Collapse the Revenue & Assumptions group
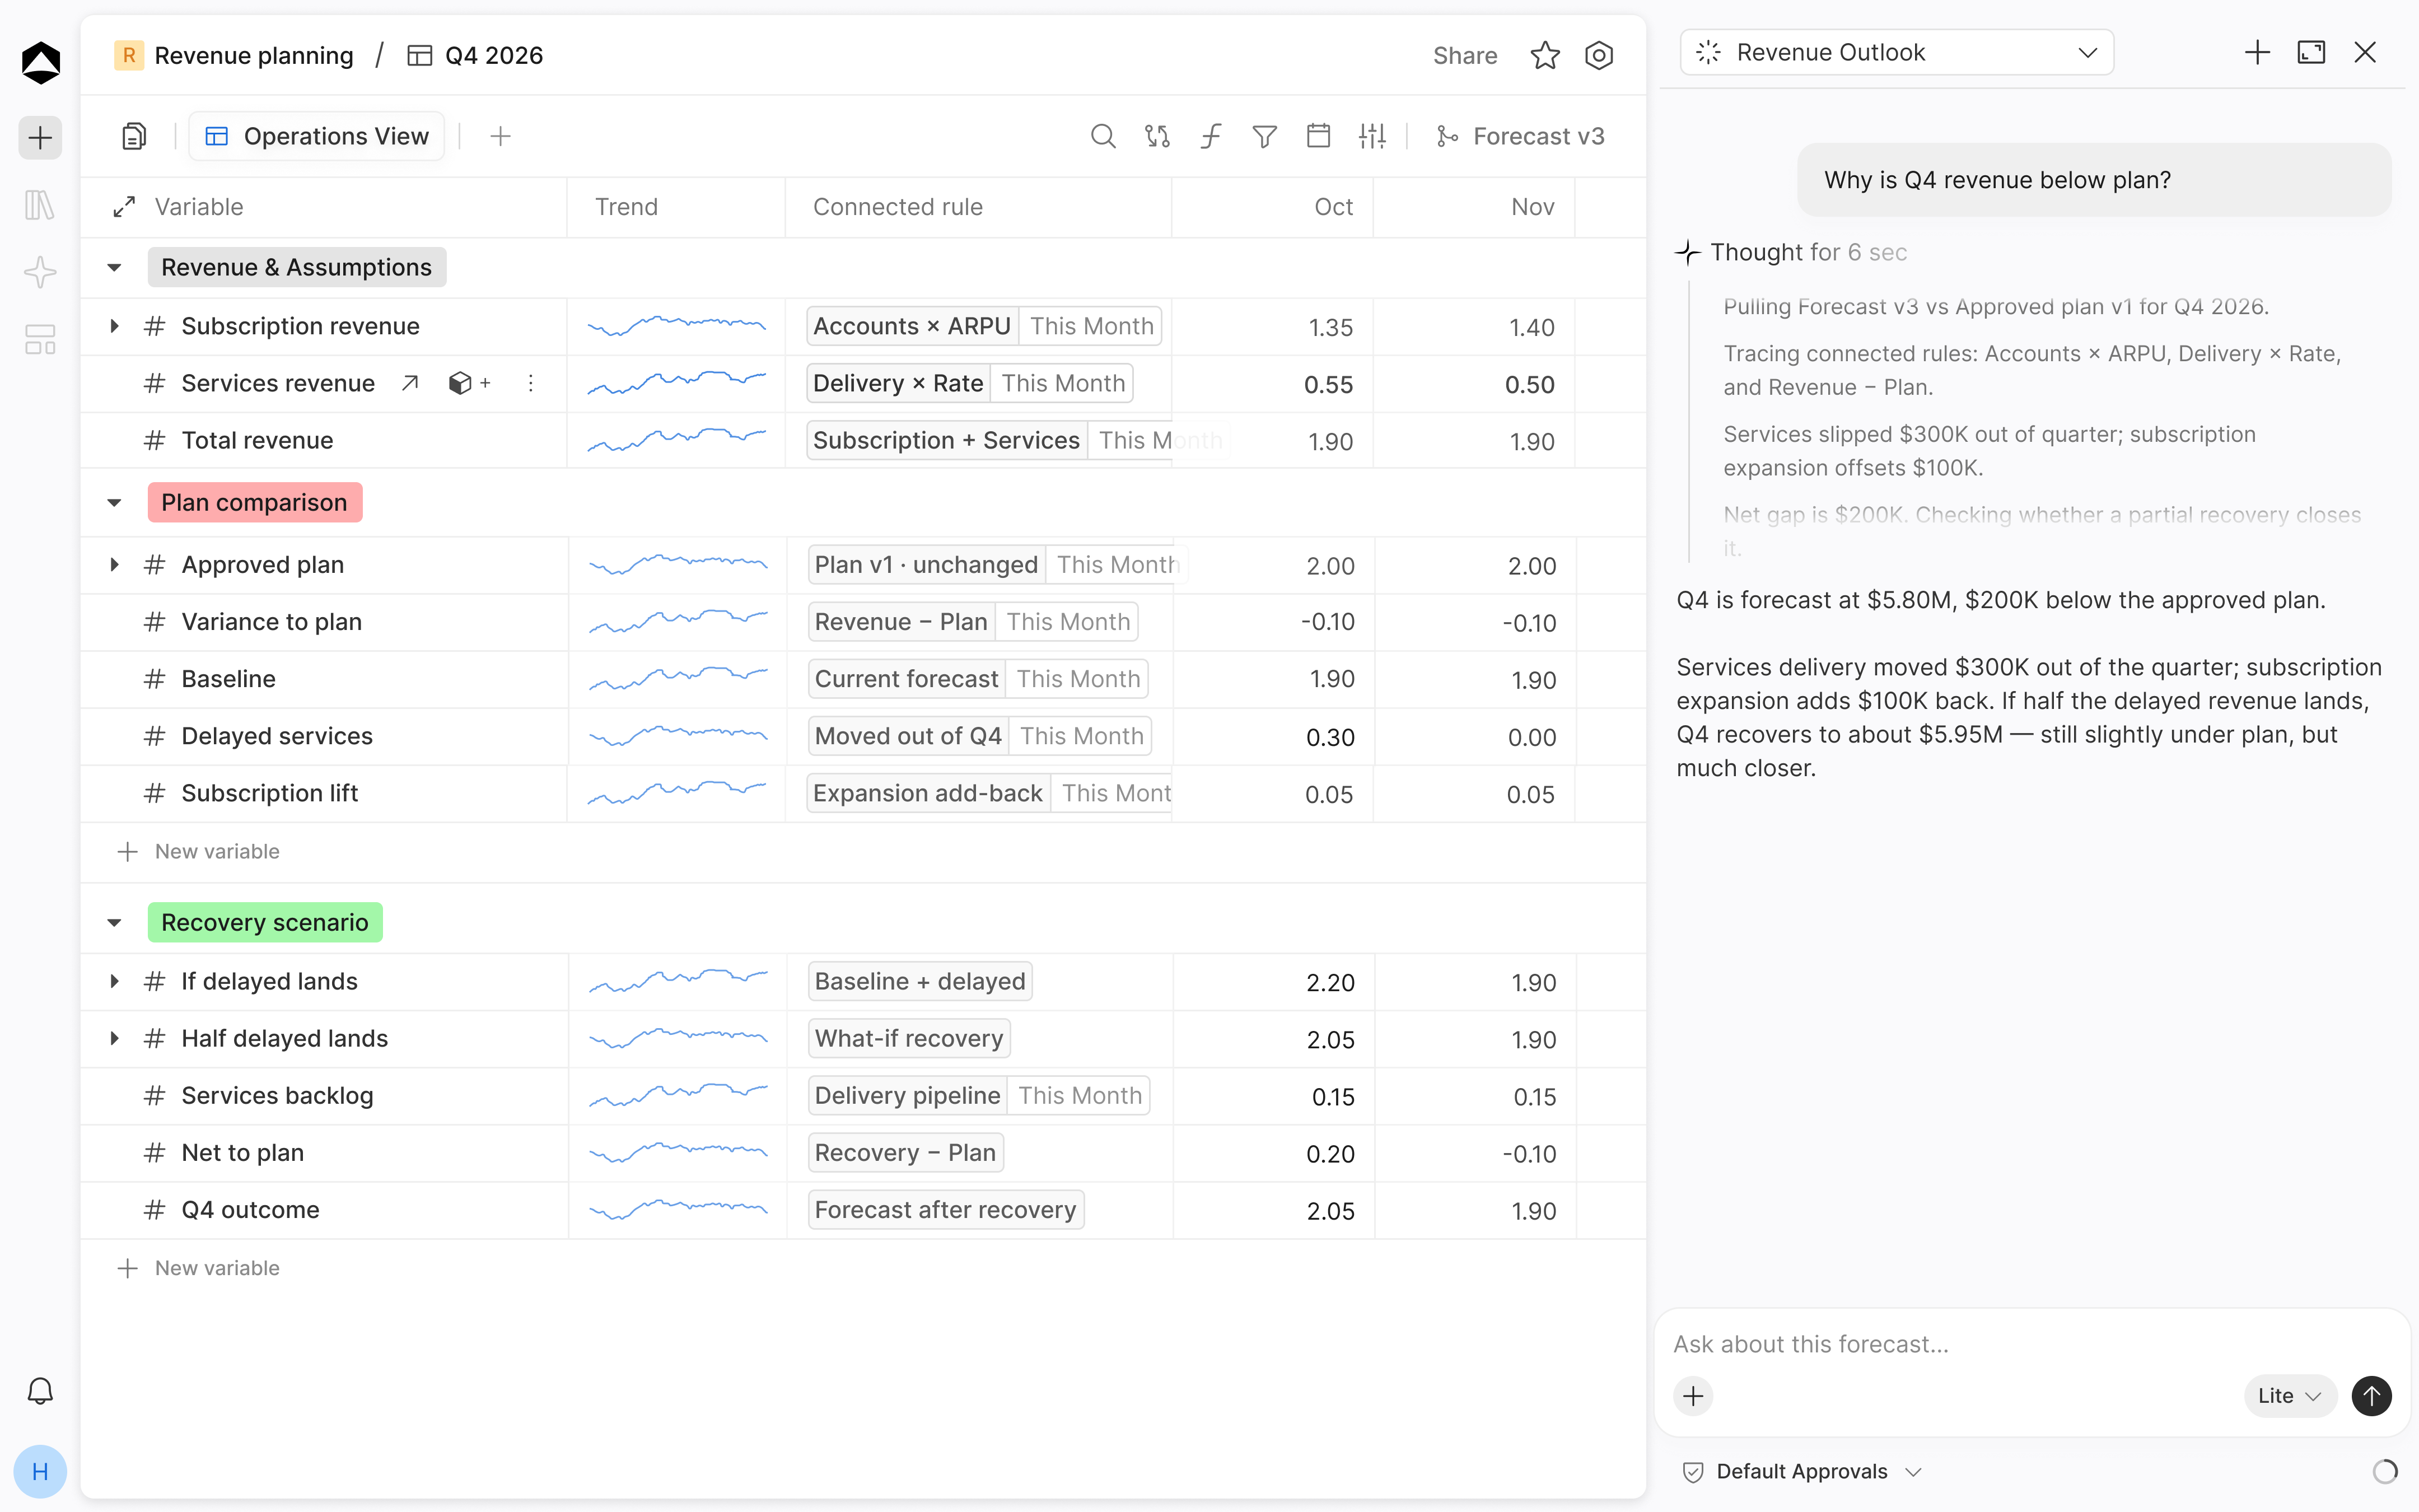 click(114, 267)
